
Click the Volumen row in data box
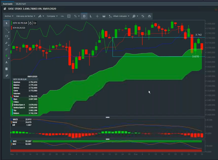point(25,94)
